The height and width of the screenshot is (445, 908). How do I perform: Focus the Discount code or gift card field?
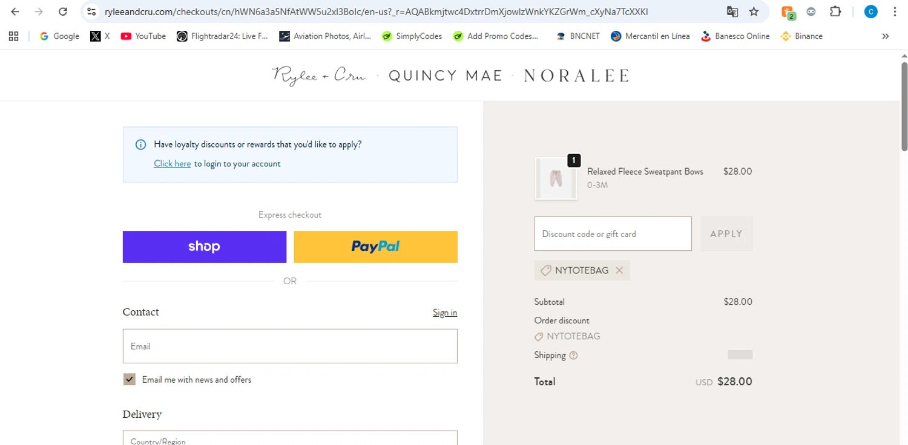[x=613, y=233]
